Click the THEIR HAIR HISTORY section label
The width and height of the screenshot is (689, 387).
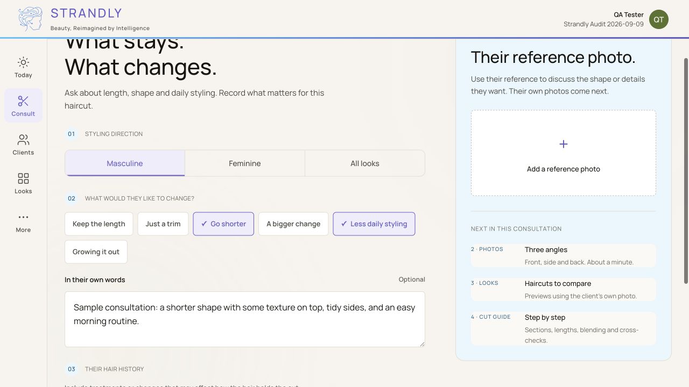pos(114,369)
